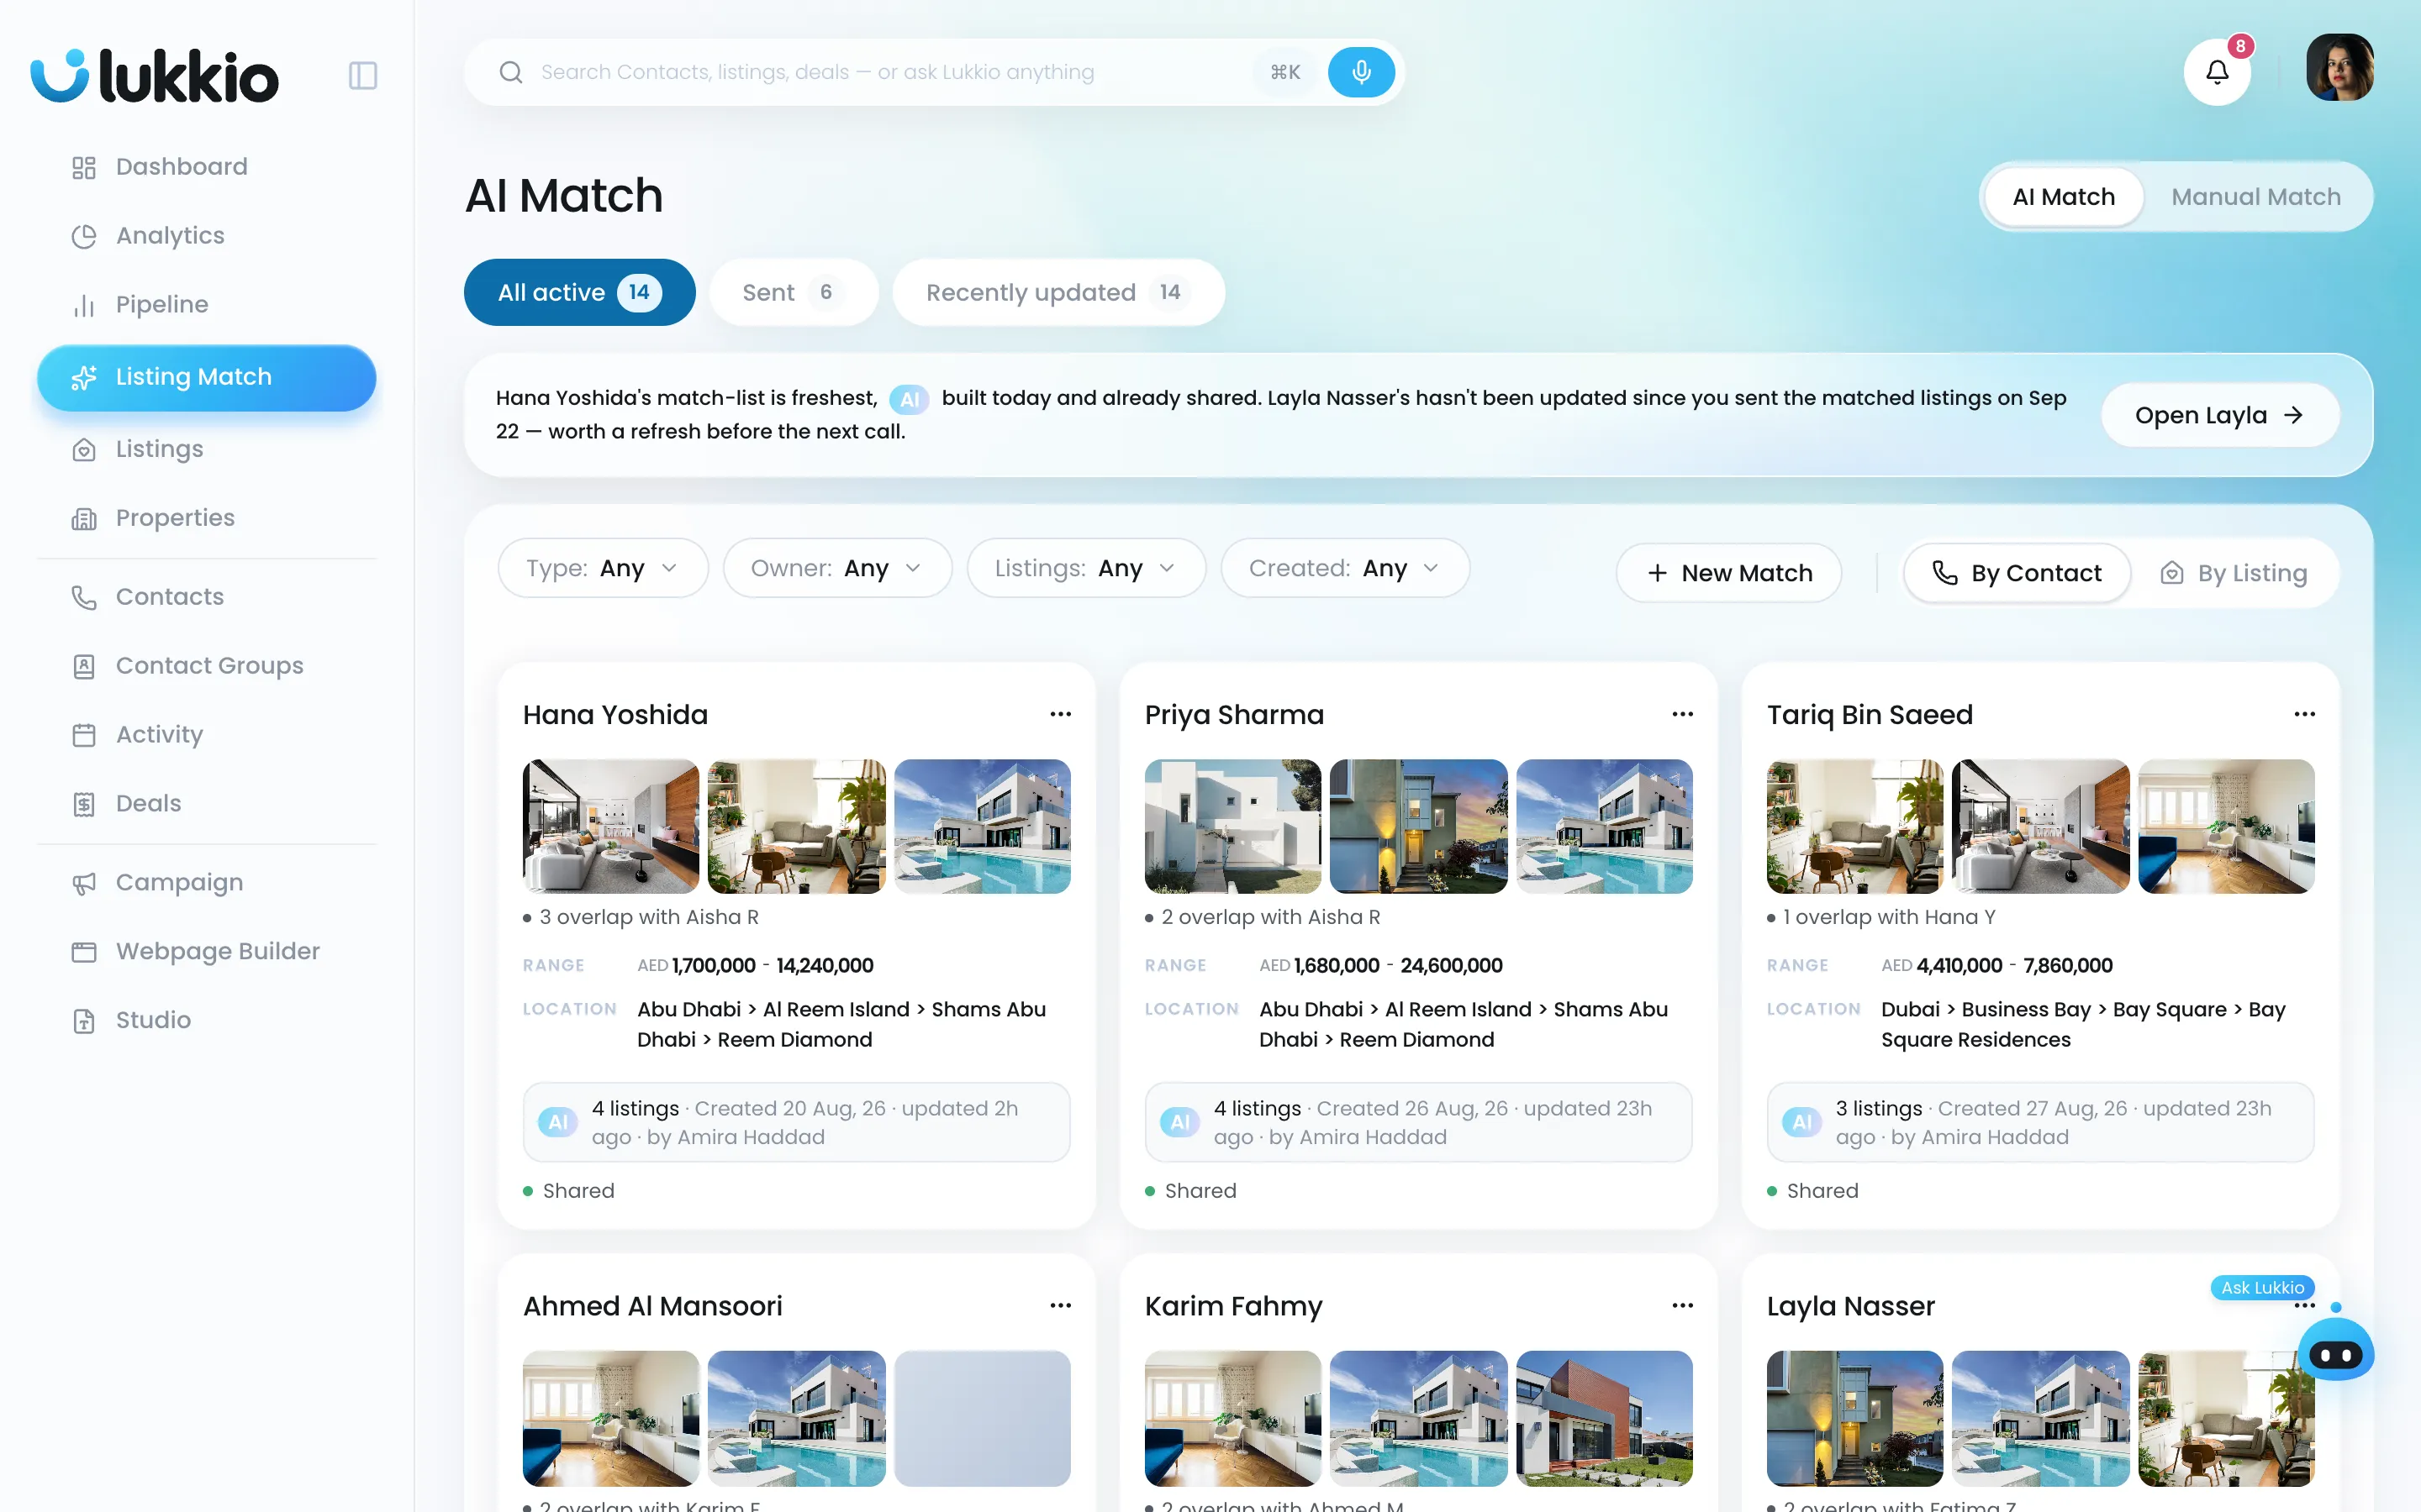Click the Webpage Builder window icon

84,952
